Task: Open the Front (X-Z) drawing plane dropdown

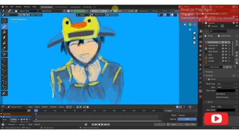Action: (x=98, y=15)
